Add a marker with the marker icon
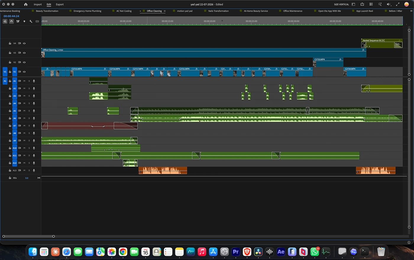Viewport: 414px width, 260px height. pyautogui.click(x=24, y=21)
